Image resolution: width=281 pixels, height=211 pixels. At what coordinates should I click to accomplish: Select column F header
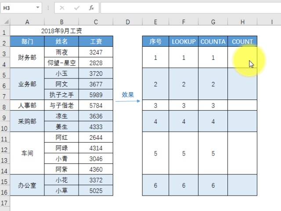click(184, 22)
